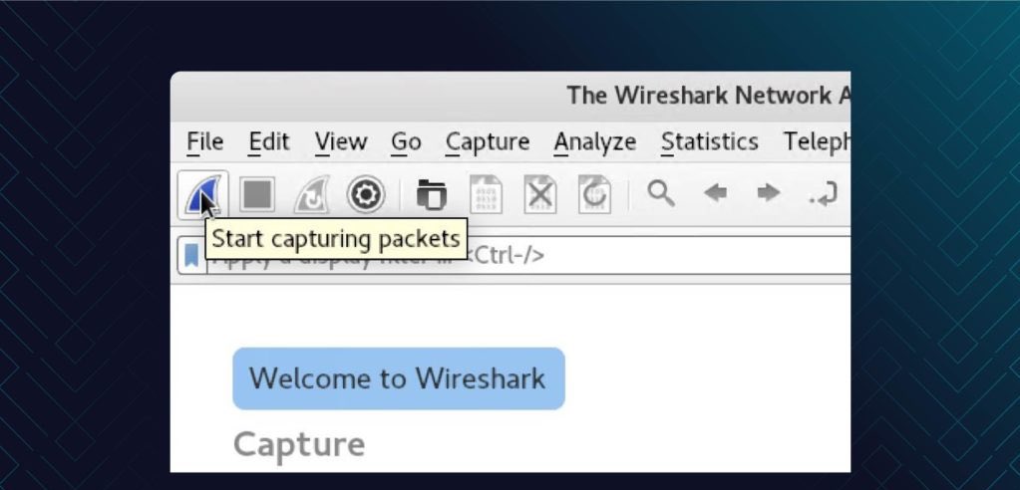
Task: Click the Welcome to Wireshark banner
Action: [x=399, y=378]
